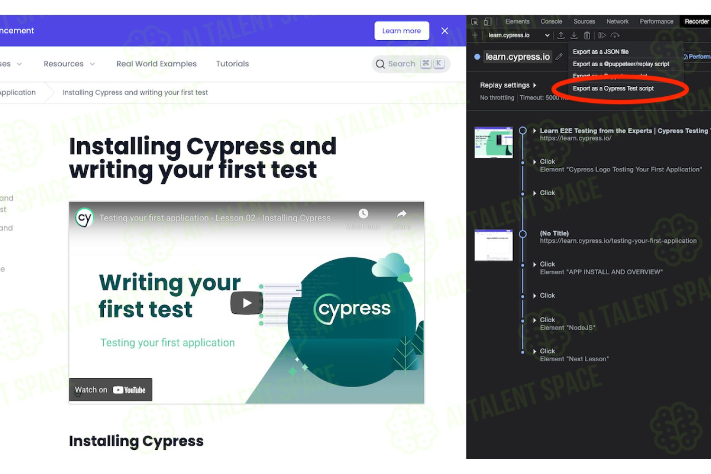Switch to the Sources tab

pos(584,22)
